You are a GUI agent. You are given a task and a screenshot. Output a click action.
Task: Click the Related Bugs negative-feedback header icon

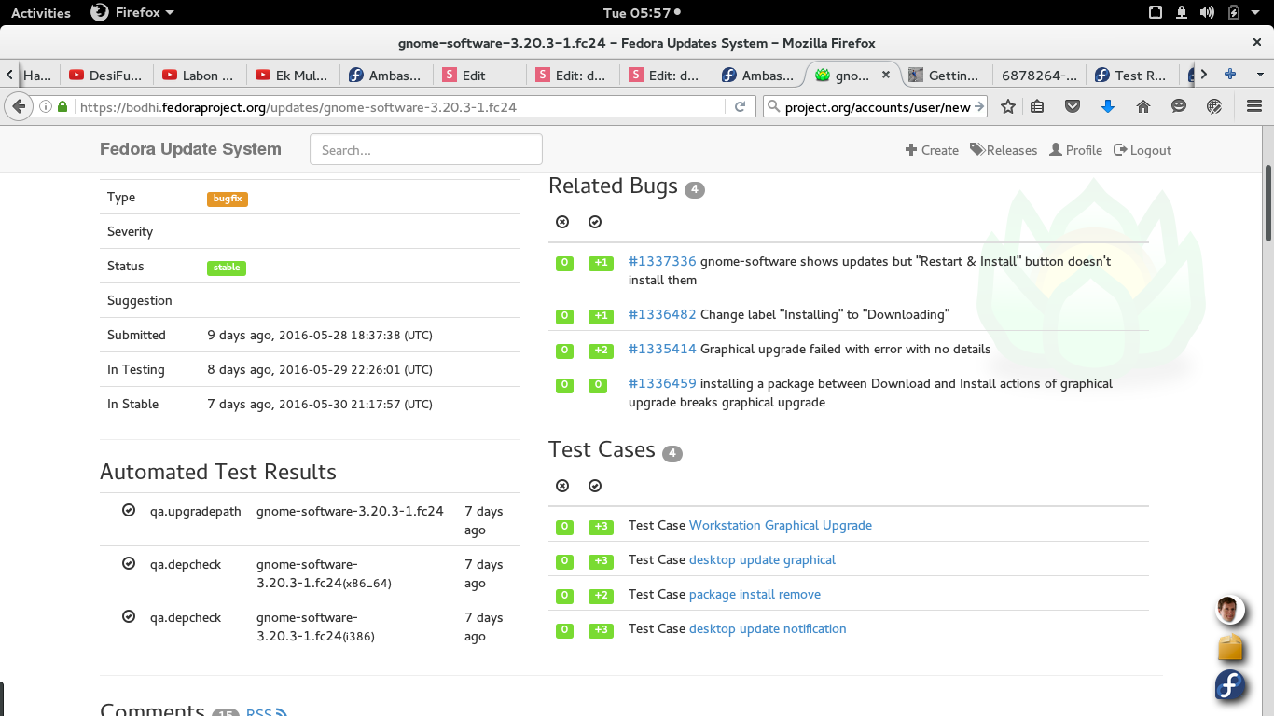point(562,222)
